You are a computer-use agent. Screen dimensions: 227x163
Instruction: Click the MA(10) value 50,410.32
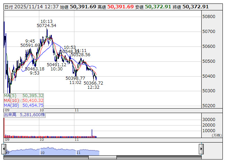(33, 101)
